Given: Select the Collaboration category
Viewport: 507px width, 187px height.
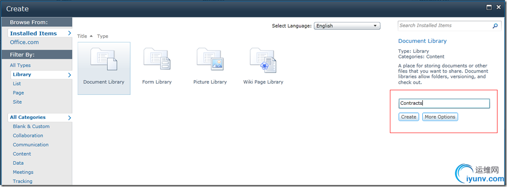Looking at the screenshot, I should 28,136.
